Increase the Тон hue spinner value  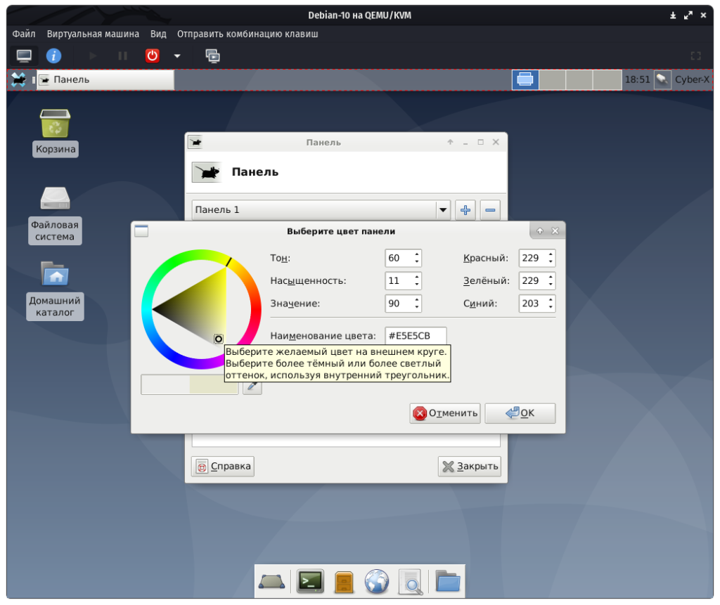(417, 254)
